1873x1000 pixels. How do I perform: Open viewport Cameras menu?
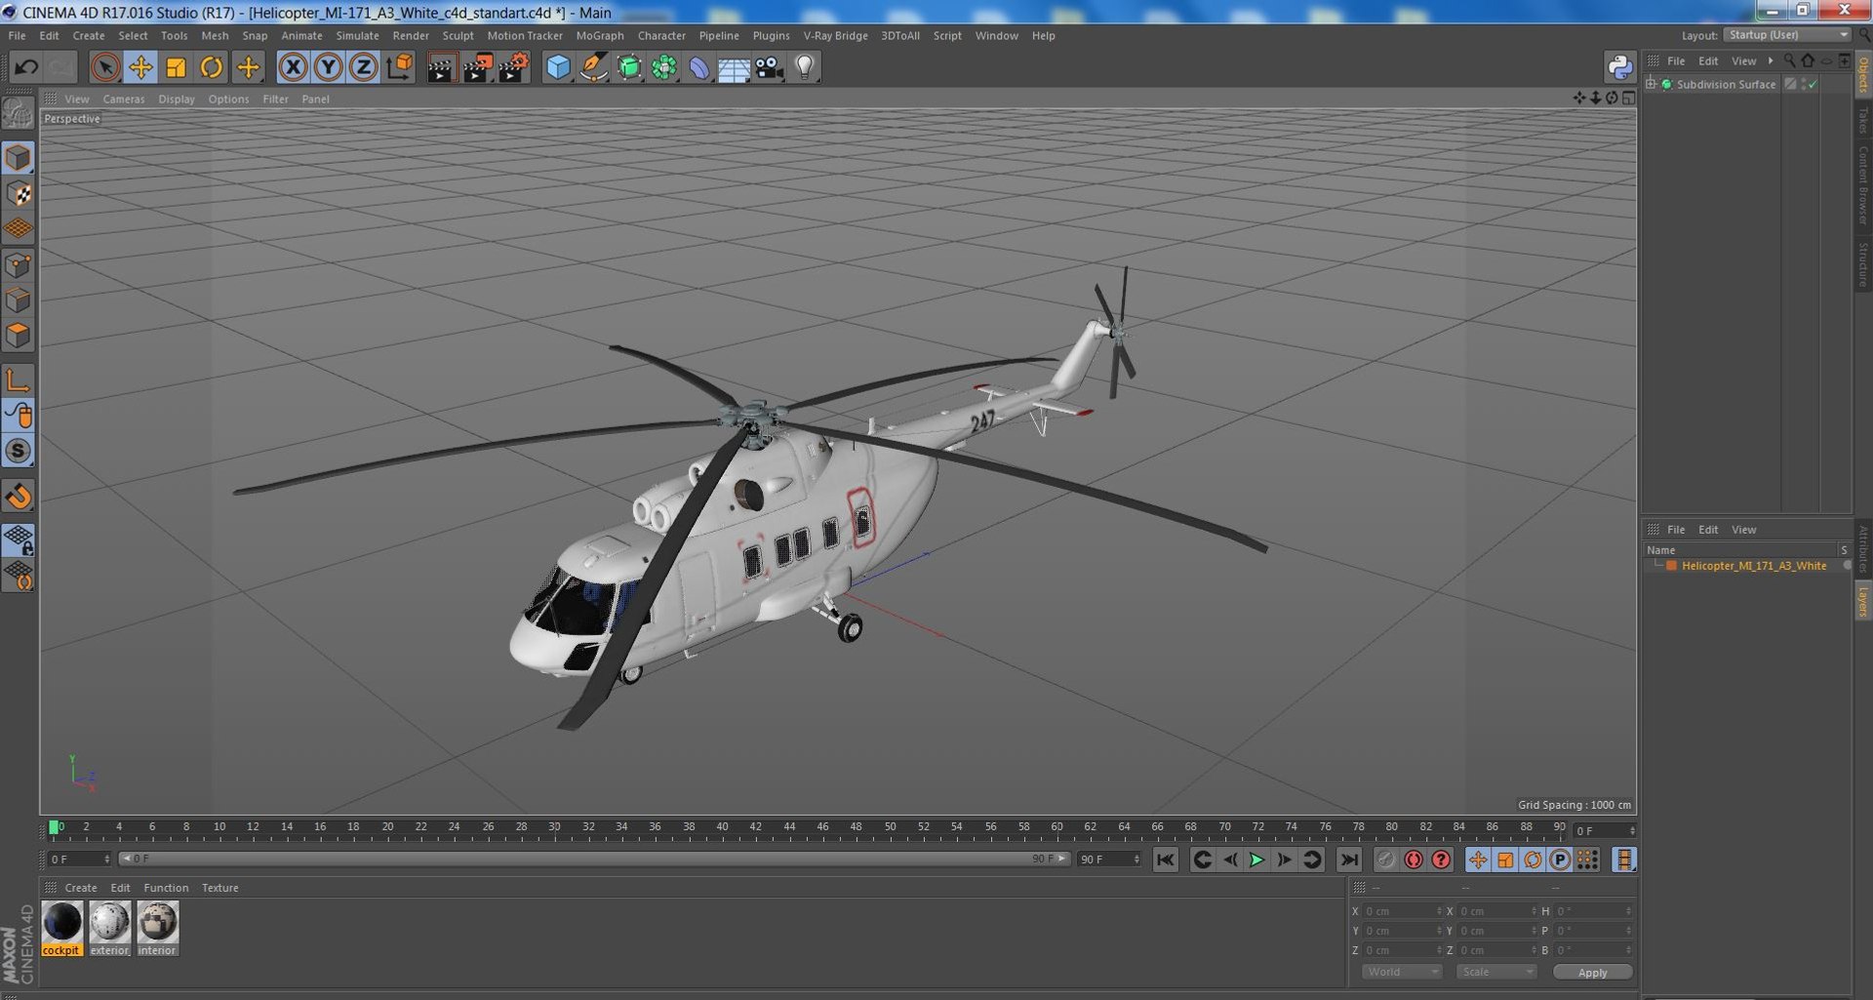124,100
